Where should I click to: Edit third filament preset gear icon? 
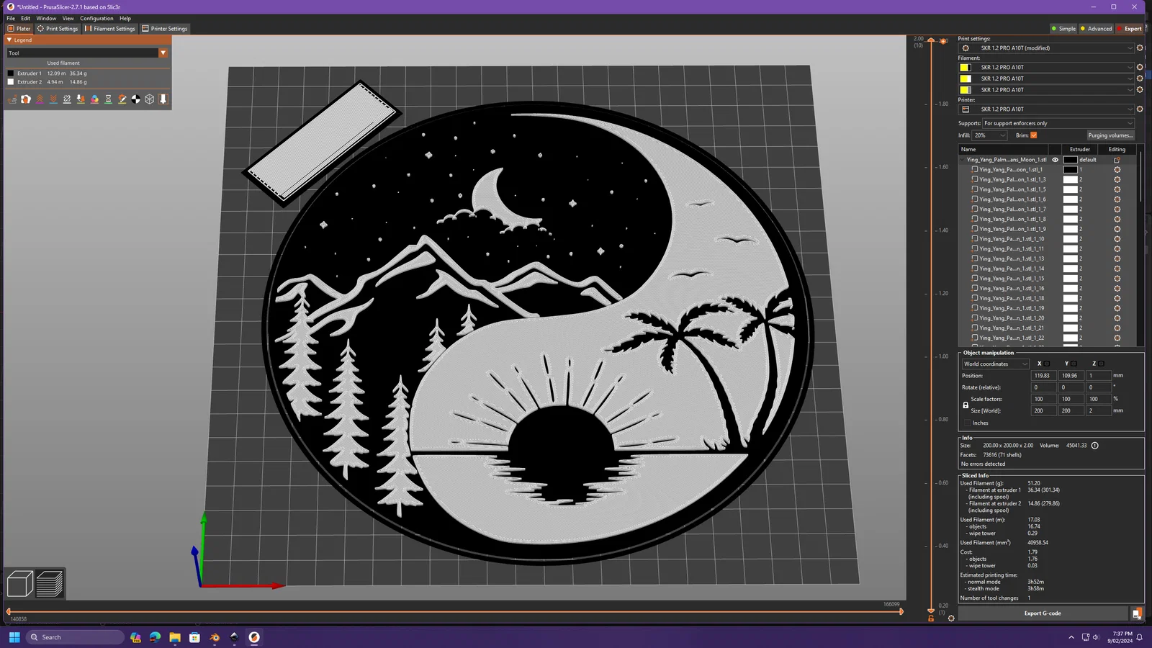[1140, 90]
